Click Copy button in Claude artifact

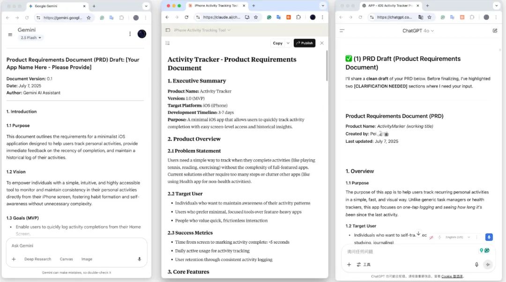click(277, 43)
